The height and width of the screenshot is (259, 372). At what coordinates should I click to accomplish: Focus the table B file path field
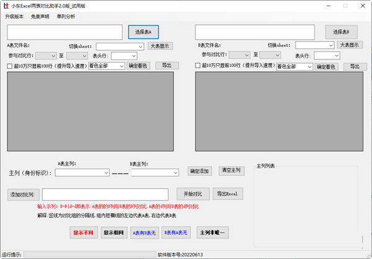point(255,32)
